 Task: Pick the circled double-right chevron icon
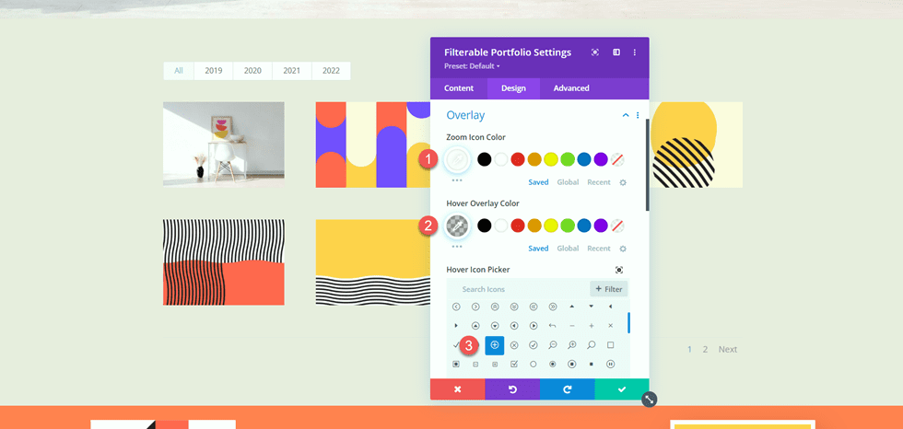click(x=553, y=307)
